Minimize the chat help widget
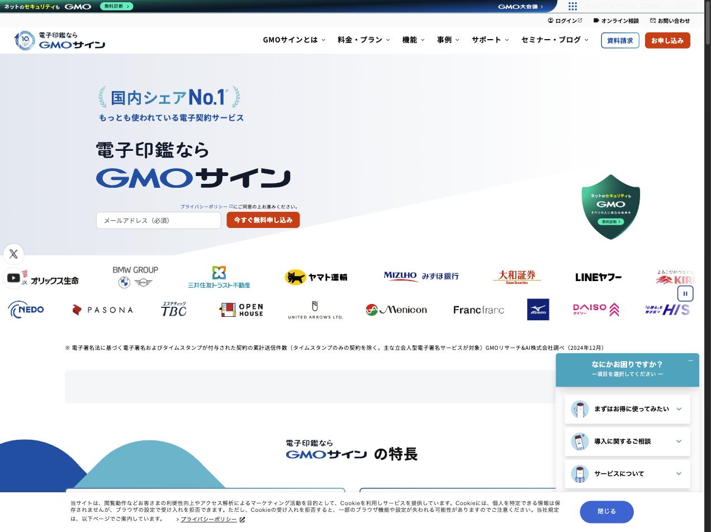Viewport: 711px width, 532px height. tap(690, 361)
